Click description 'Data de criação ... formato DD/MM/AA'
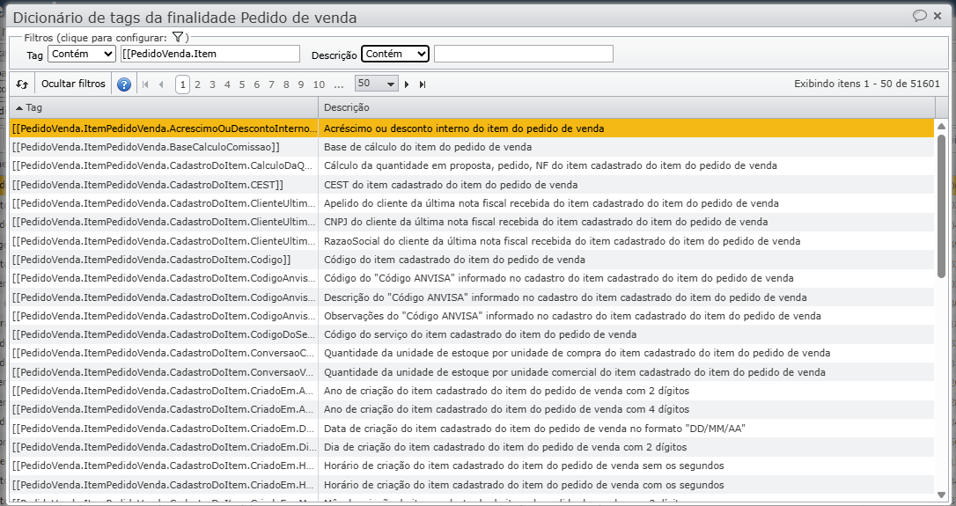956x506 pixels. [534, 428]
